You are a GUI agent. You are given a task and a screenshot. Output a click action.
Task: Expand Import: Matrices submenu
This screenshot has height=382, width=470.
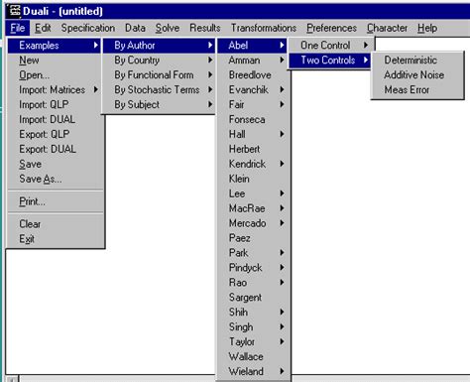55,89
